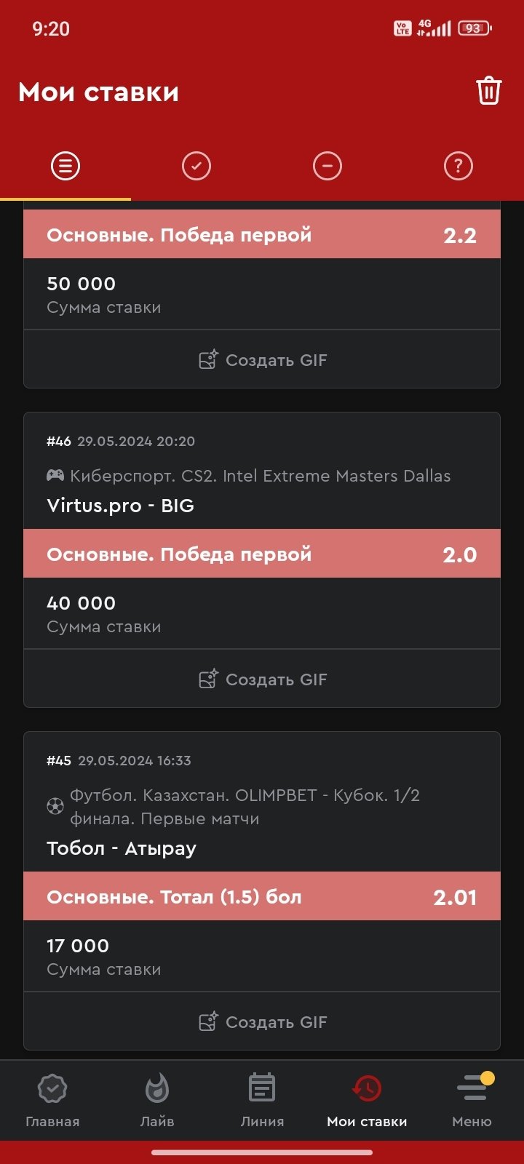
Task: Tap the 2.0 odds Победа первой bar
Action: tap(262, 554)
